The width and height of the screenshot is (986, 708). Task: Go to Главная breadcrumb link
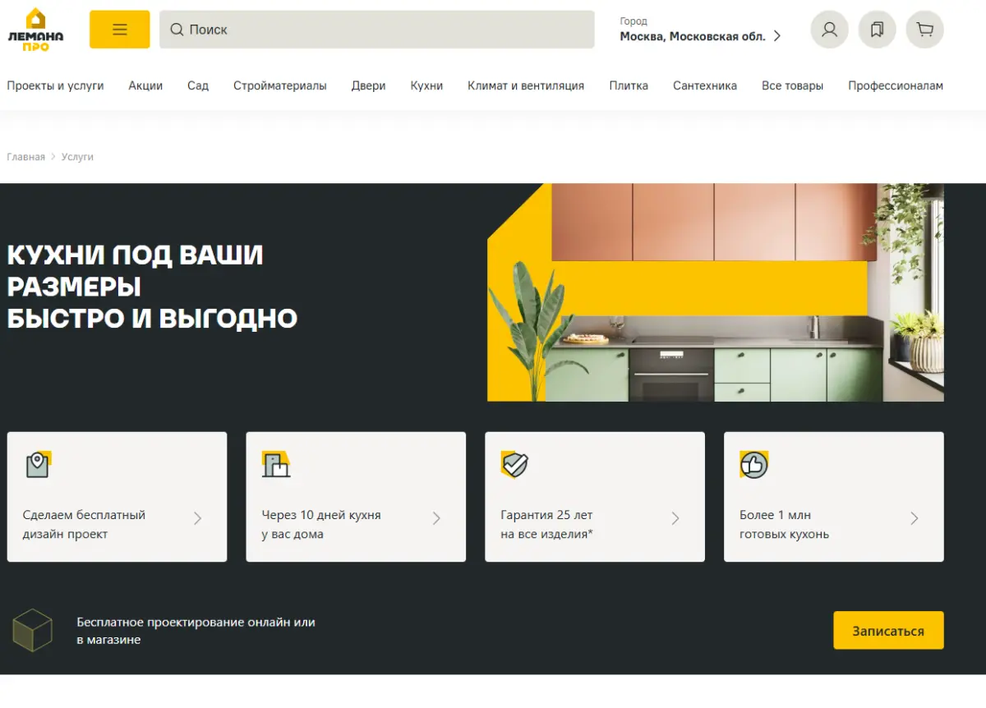(x=26, y=157)
